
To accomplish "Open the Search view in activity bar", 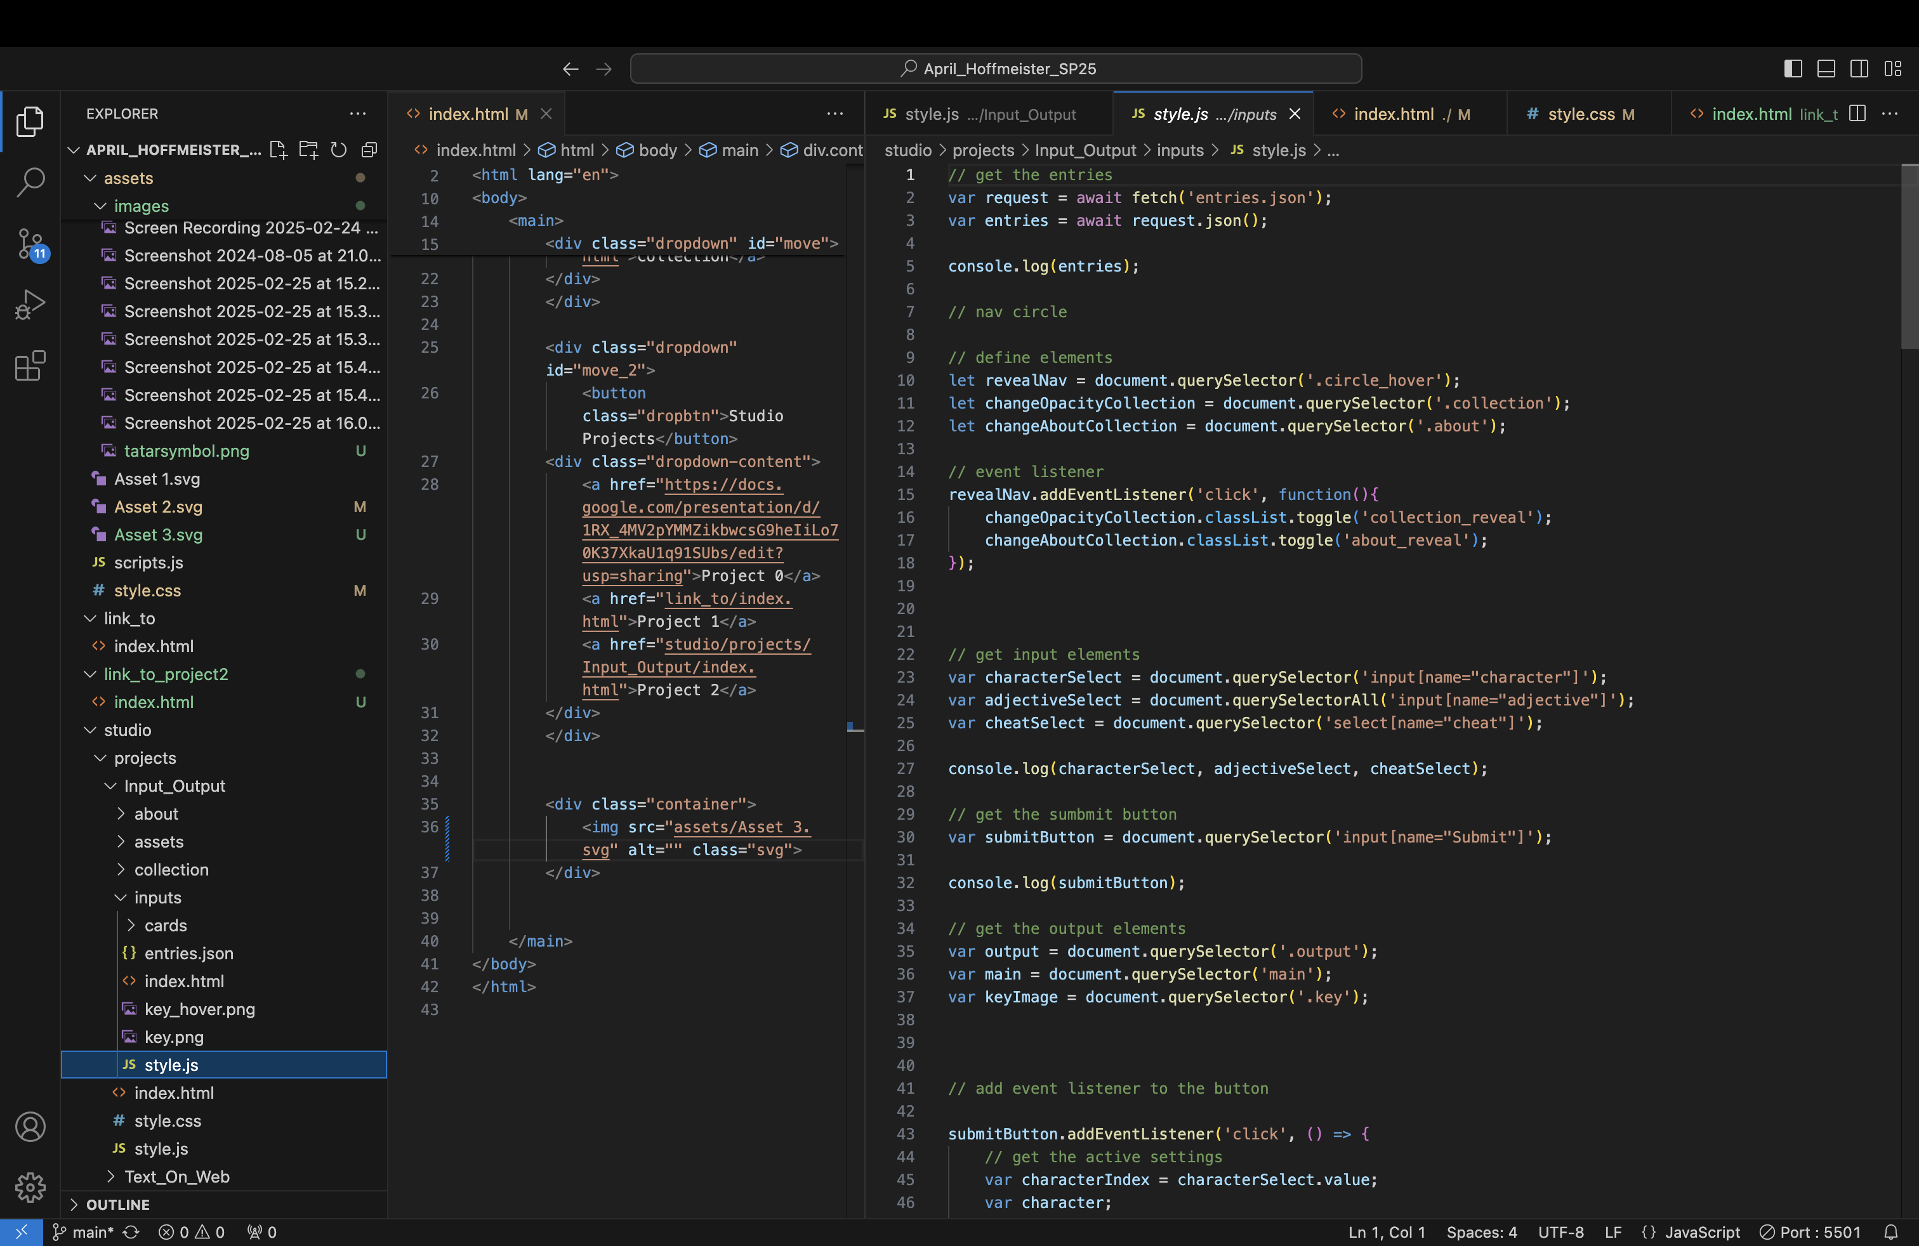I will tap(30, 182).
